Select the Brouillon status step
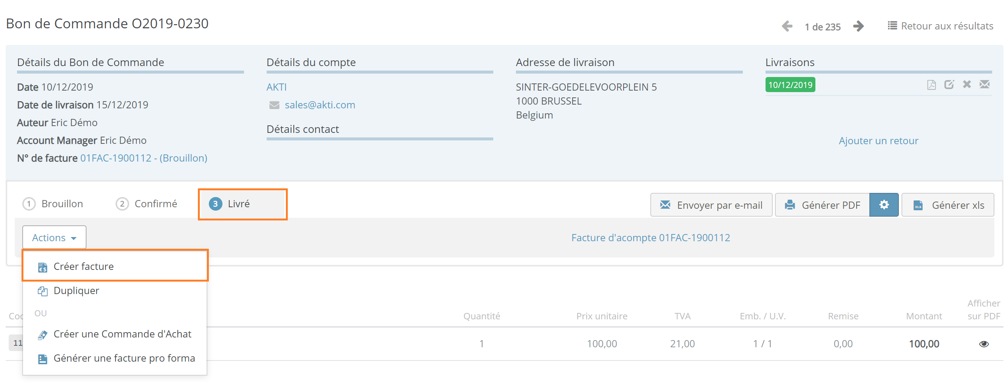This screenshot has height=382, width=1008. 53,204
